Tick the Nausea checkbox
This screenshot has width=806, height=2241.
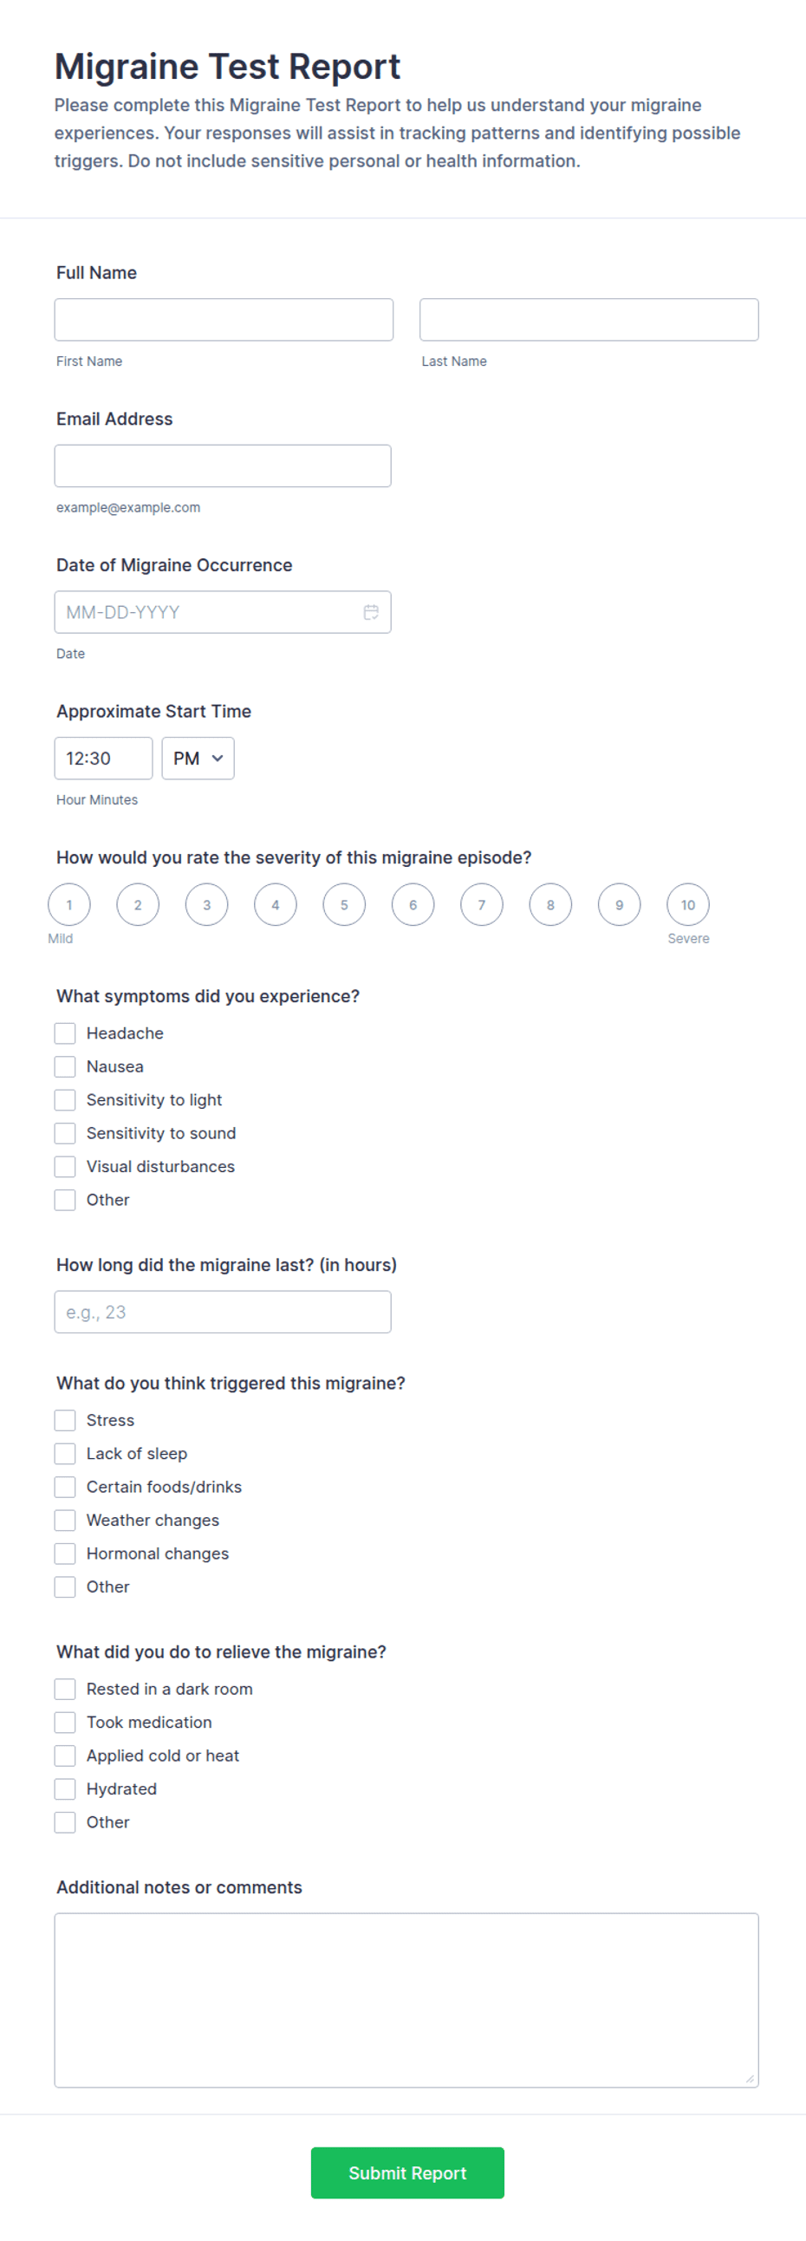tap(65, 1066)
